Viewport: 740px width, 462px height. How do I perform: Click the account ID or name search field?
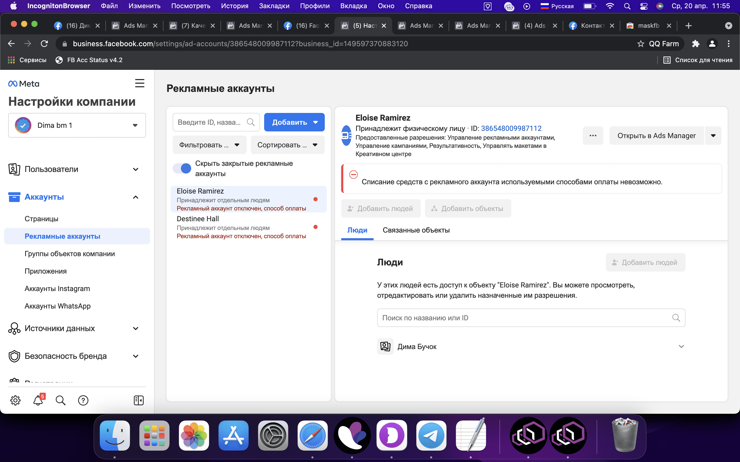(x=216, y=122)
